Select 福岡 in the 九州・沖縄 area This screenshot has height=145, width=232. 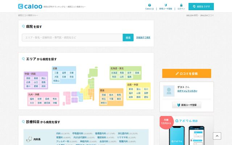(32, 99)
